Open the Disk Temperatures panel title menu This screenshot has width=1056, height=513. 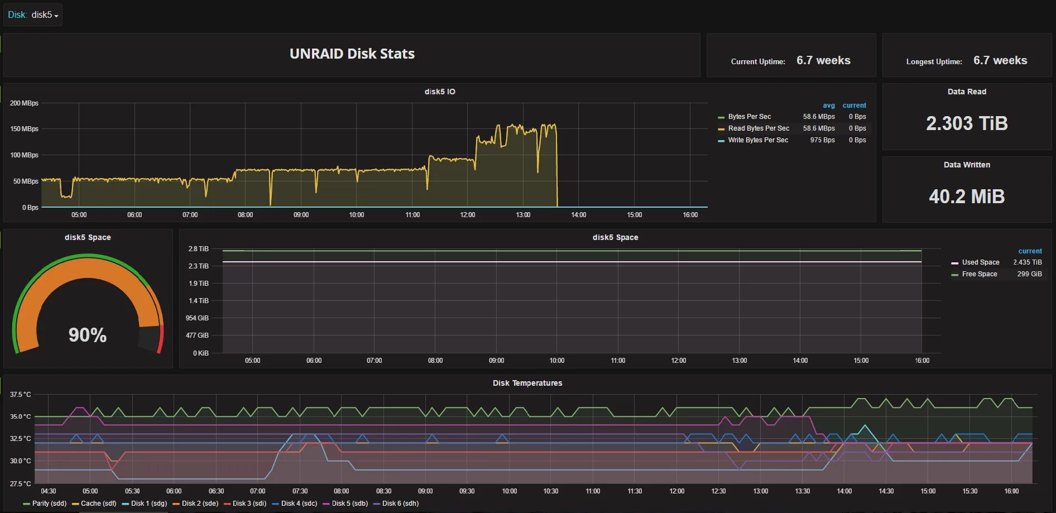pyautogui.click(x=527, y=383)
